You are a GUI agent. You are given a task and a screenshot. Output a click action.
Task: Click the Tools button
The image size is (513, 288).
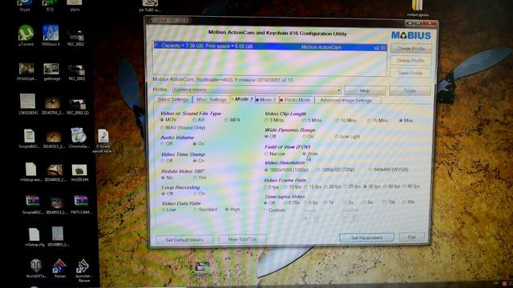coord(410,90)
